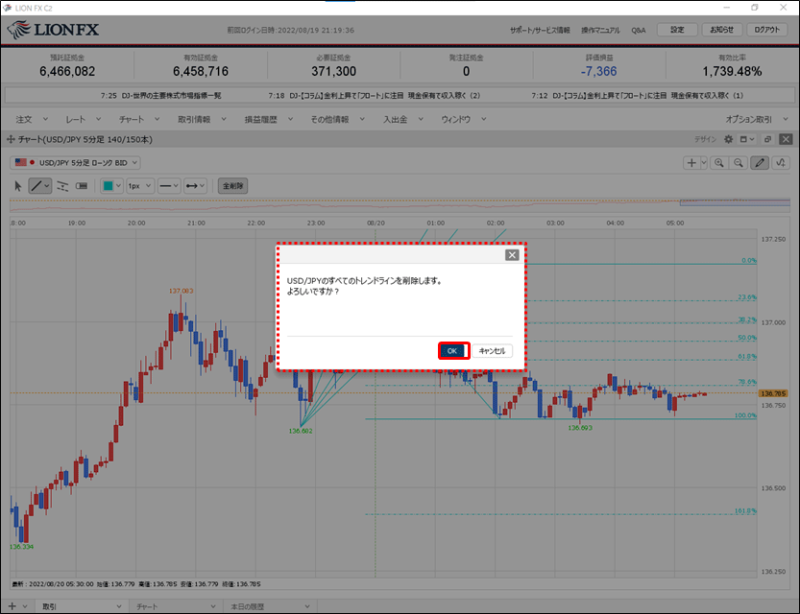The image size is (800, 614).
Task: Toggle the pencil drawing mode
Action: (x=760, y=162)
